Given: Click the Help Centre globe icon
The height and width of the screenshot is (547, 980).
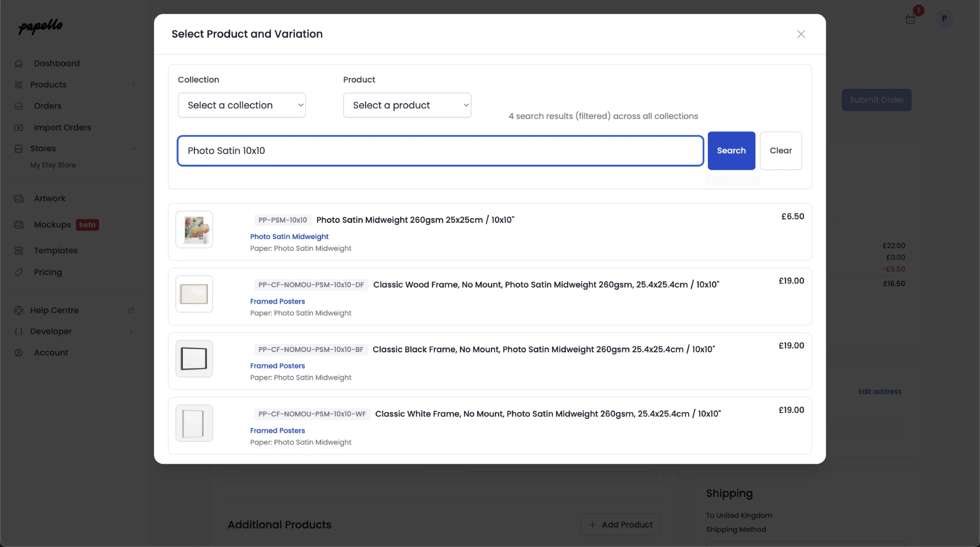Looking at the screenshot, I should coord(19,310).
